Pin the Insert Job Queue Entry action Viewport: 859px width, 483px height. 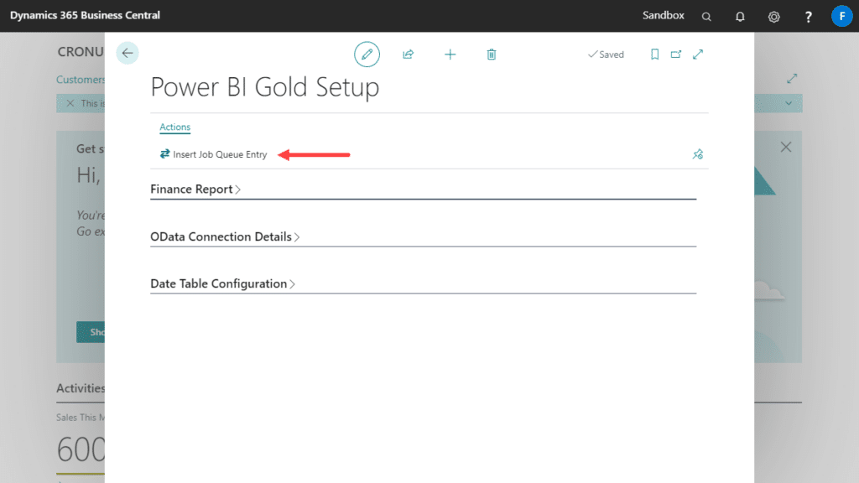point(697,154)
